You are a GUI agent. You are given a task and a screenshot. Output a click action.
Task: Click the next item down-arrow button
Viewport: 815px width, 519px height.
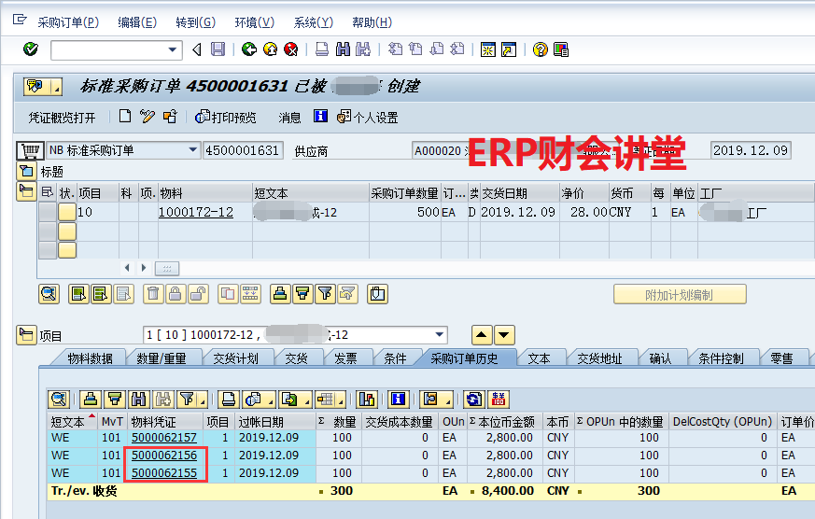(x=504, y=335)
